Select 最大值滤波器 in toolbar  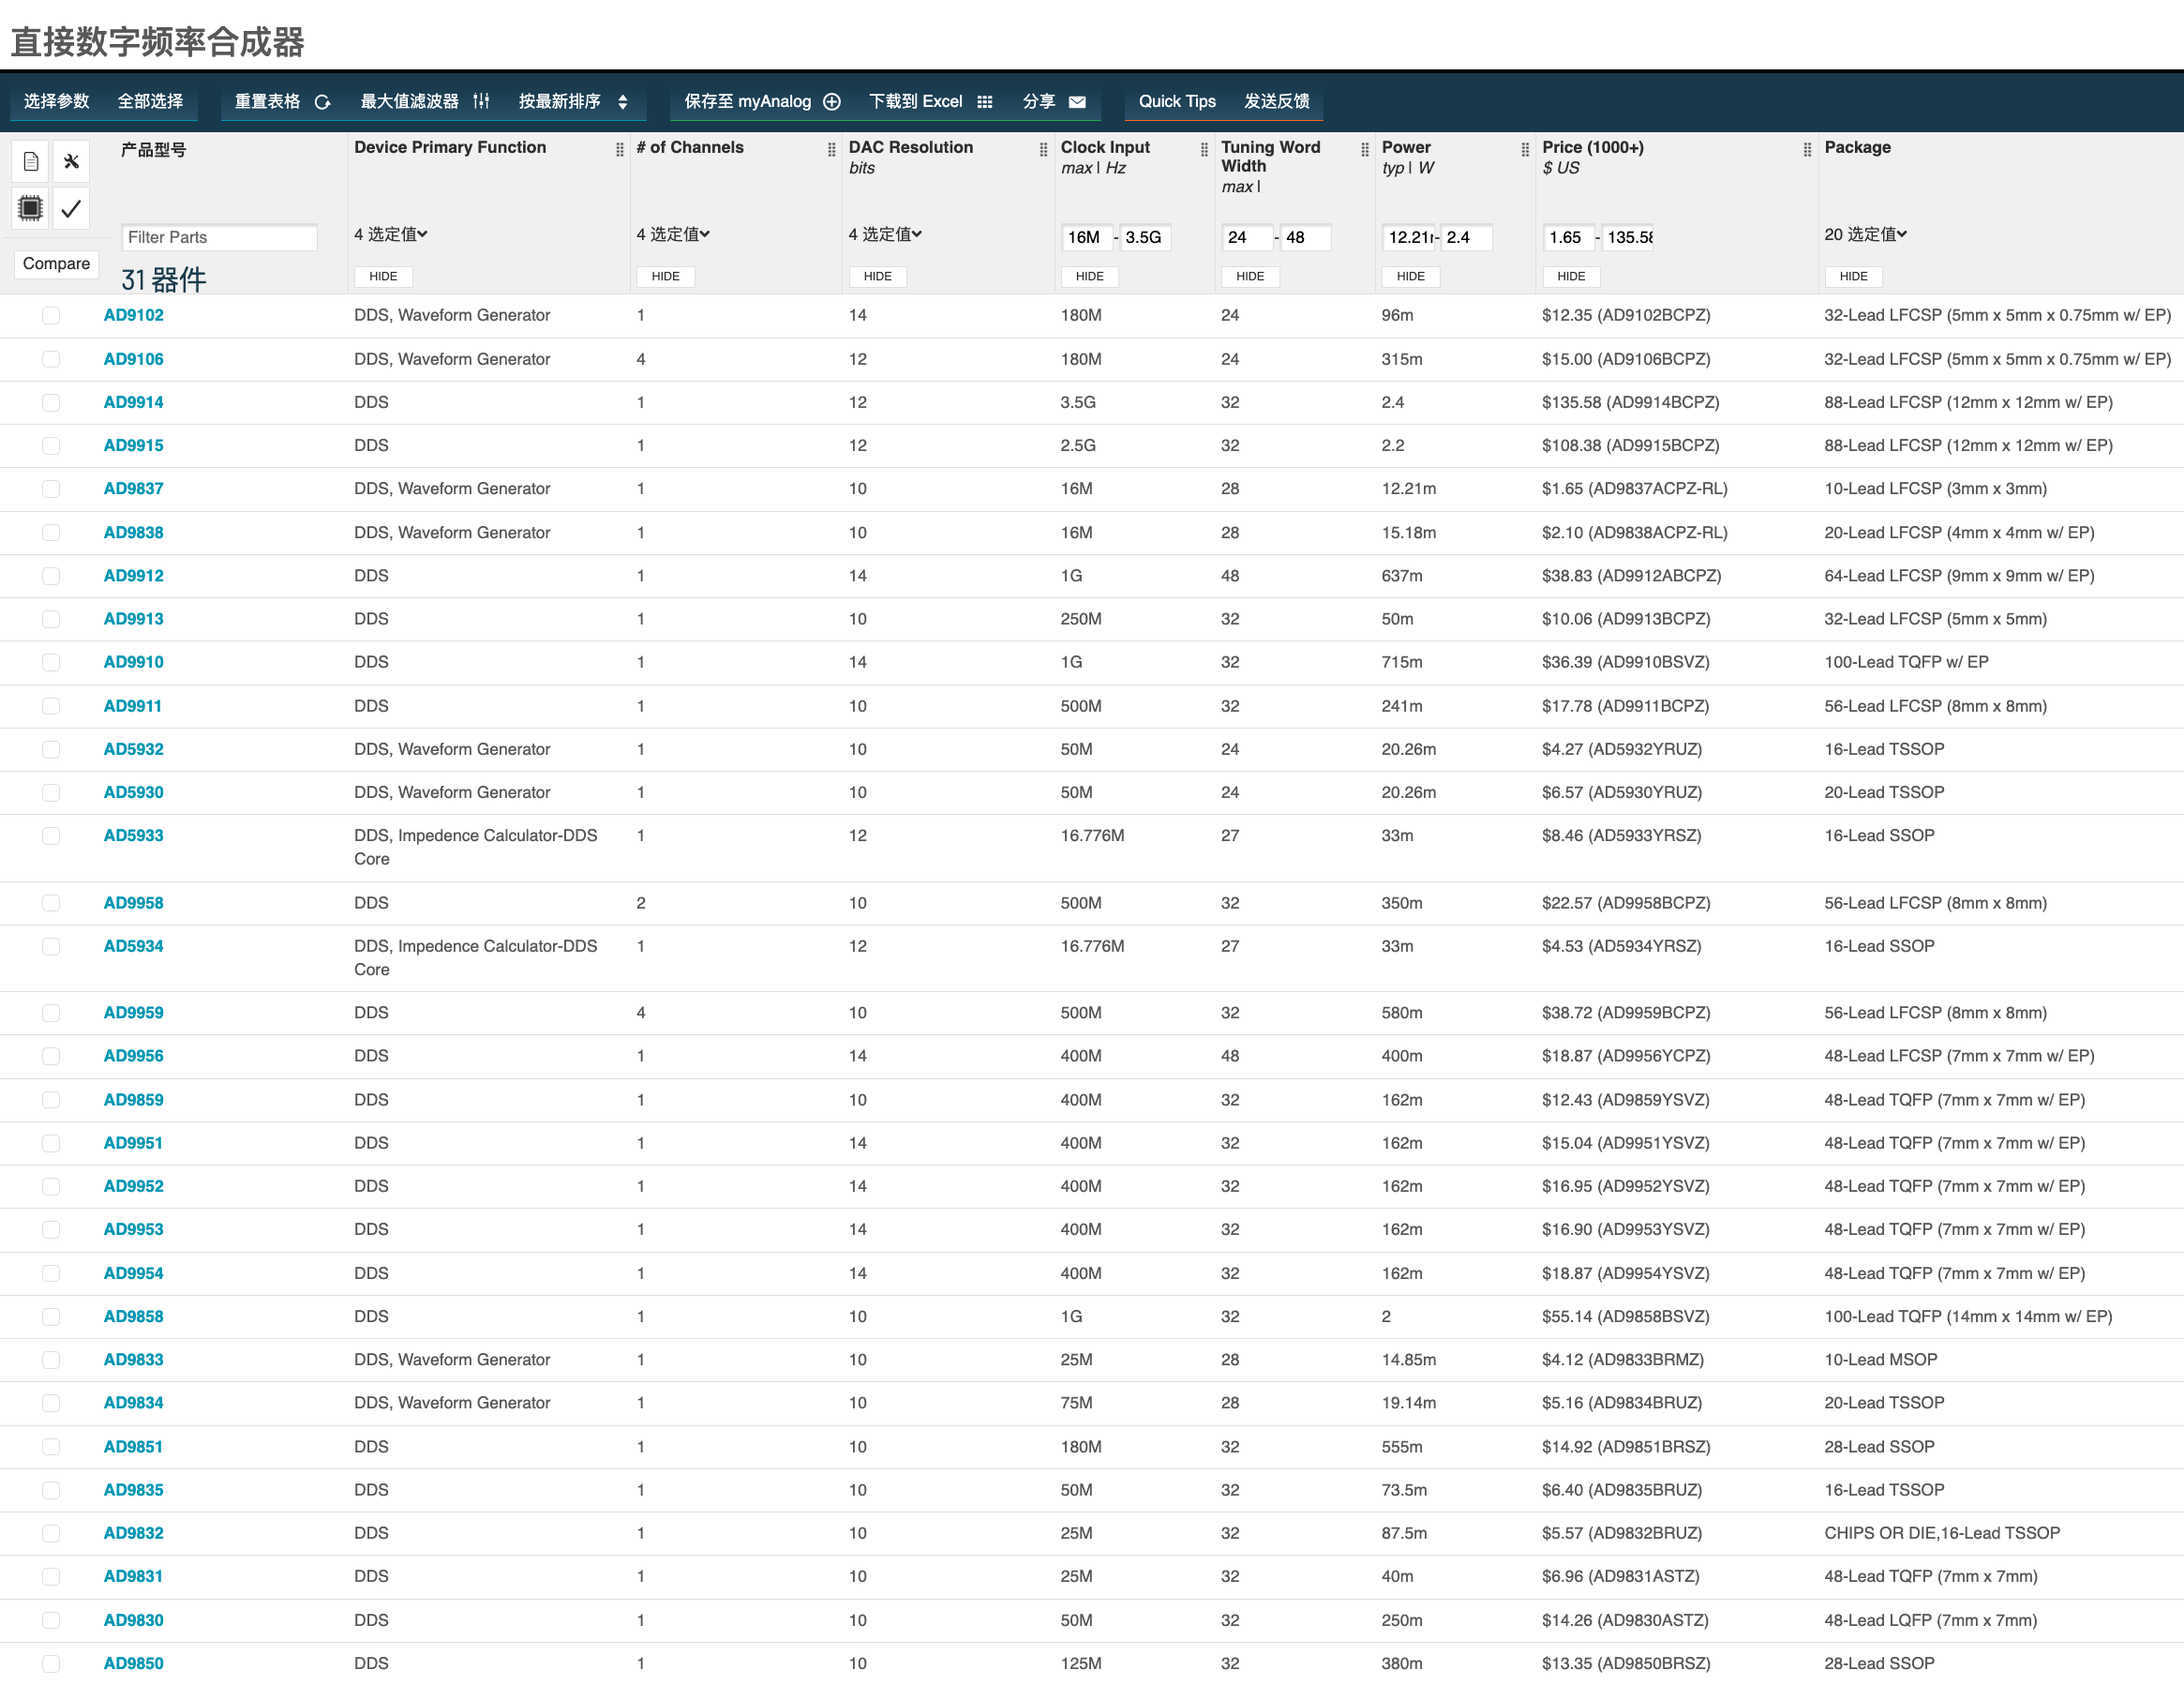[409, 101]
